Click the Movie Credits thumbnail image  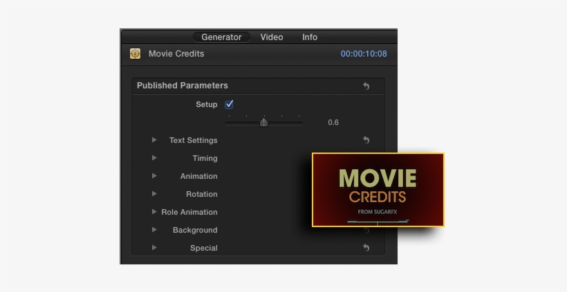click(378, 190)
